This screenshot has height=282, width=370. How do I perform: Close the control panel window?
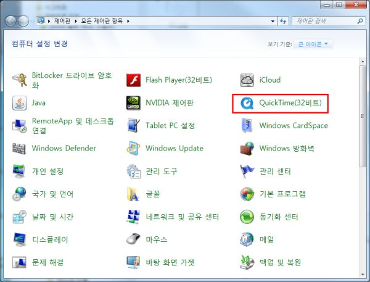356,5
